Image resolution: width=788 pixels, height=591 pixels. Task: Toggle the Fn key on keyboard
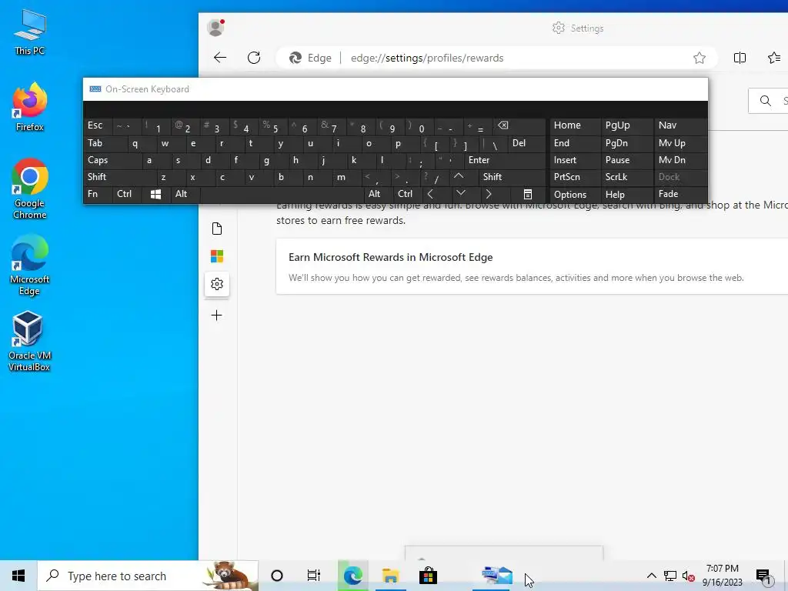point(98,194)
